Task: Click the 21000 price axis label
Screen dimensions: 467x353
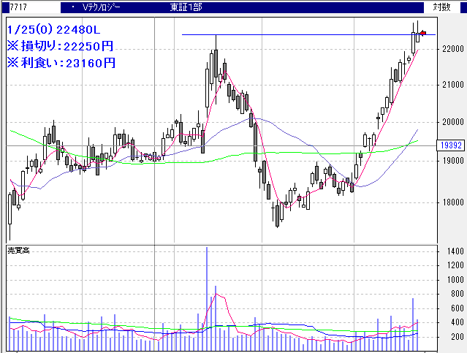Action: tap(452, 86)
